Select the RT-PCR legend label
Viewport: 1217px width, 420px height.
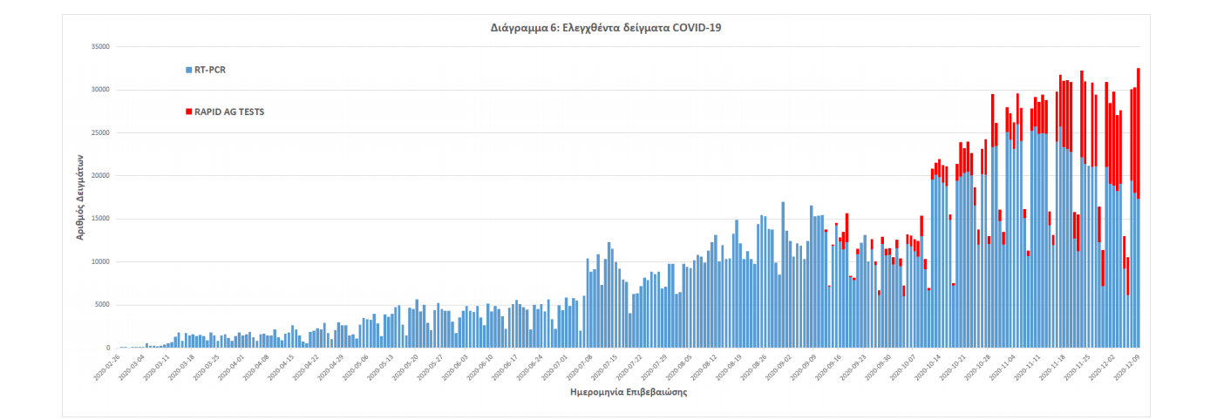[210, 70]
